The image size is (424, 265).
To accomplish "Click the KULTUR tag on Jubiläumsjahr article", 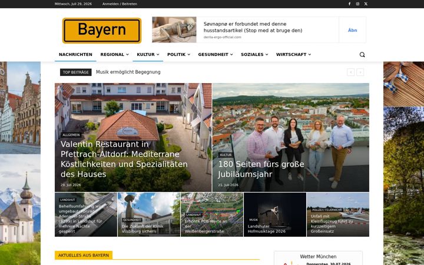I will pos(226,155).
